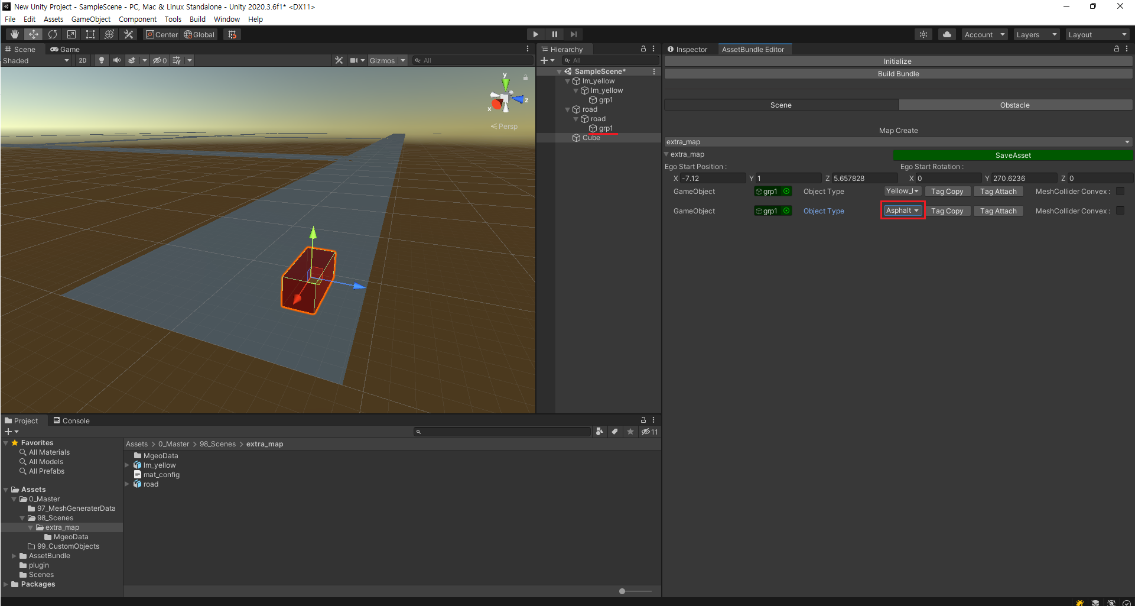Click the Pause button
The width and height of the screenshot is (1135, 609).
554,34
